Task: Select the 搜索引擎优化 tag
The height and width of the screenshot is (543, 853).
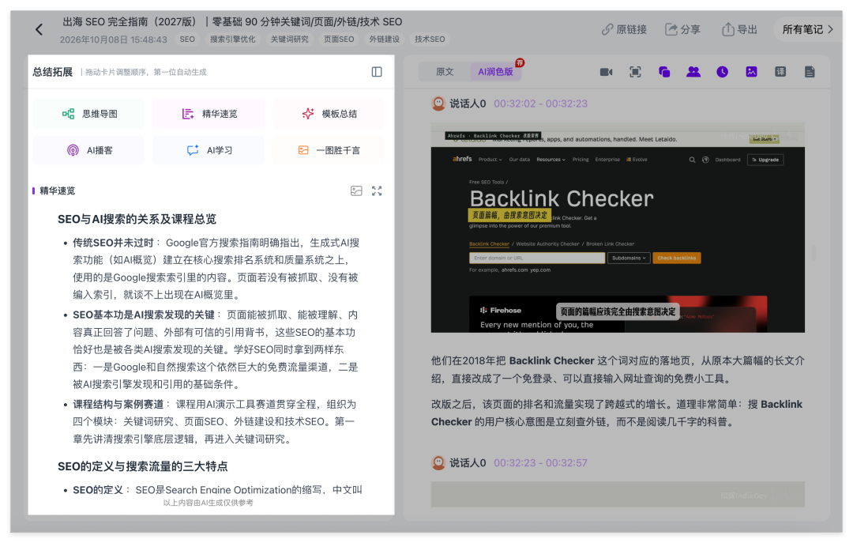Action: [233, 40]
